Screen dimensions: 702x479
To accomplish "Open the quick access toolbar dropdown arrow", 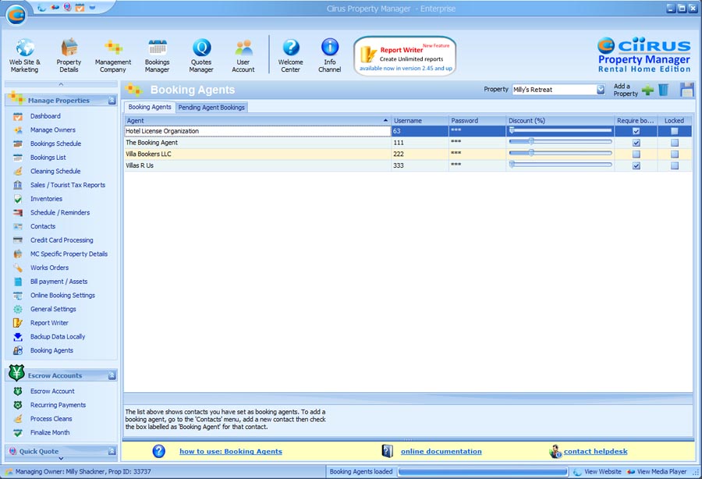I will (x=93, y=8).
